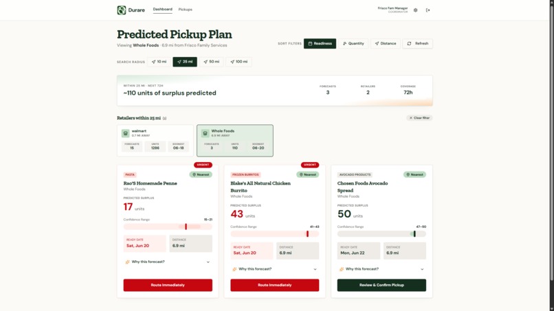Select the 10 mi search radius
This screenshot has width=554, height=311.
click(159, 62)
